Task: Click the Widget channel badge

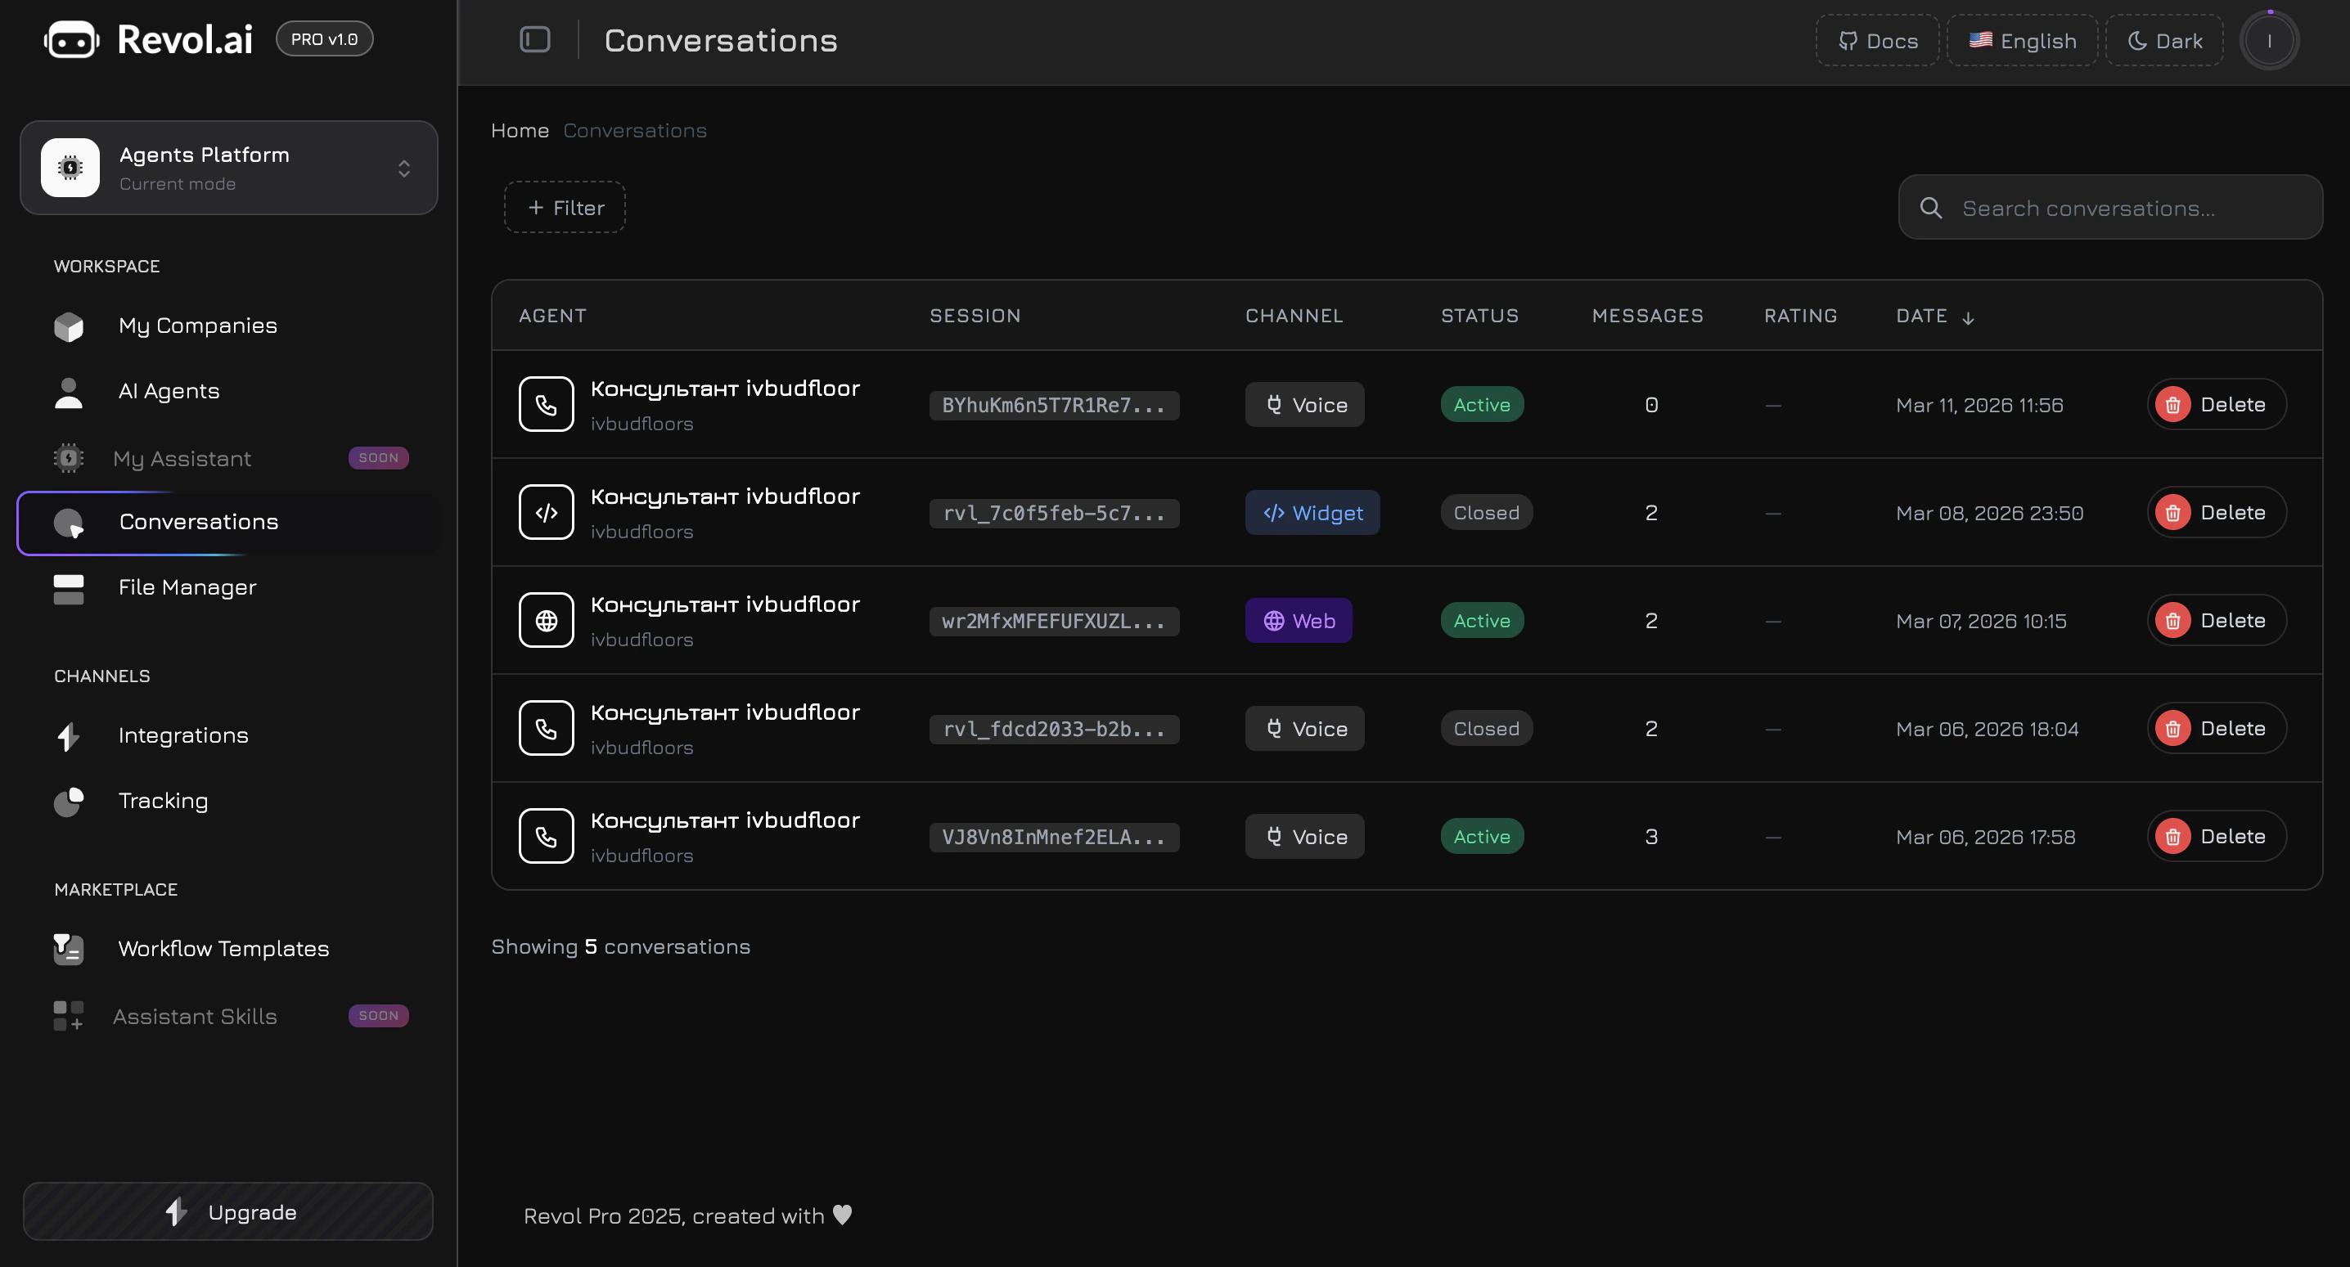Action: coord(1312,513)
